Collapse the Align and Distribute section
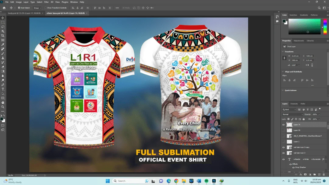The width and height of the screenshot is (329, 185). [283, 72]
